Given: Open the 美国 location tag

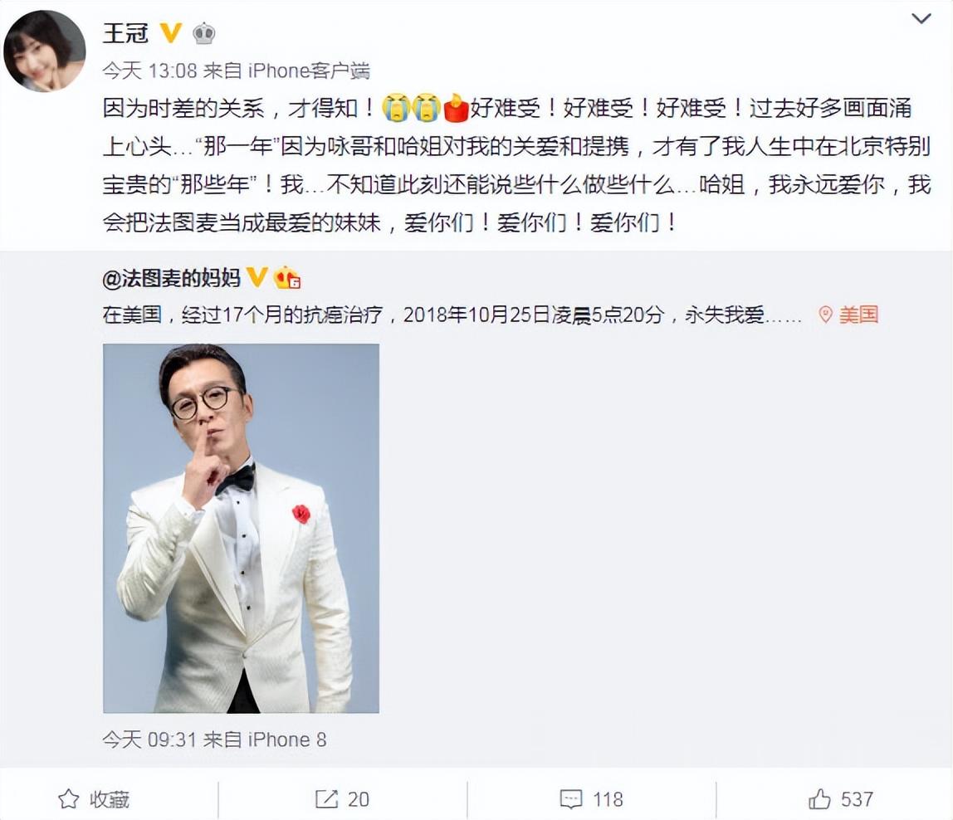Looking at the screenshot, I should click(859, 315).
